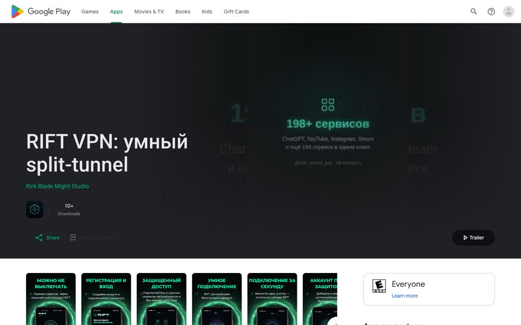Open the Kids tab
521x325 pixels.
[x=207, y=11]
